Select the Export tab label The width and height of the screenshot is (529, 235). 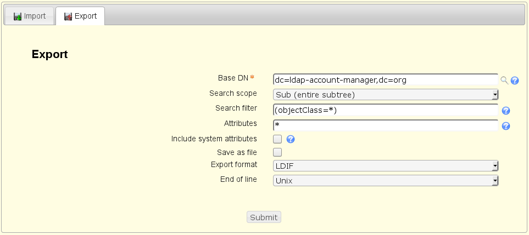click(x=86, y=16)
